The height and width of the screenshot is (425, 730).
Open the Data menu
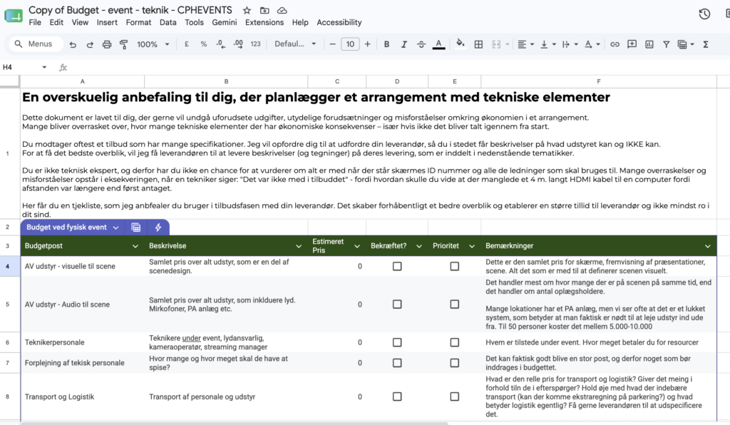click(x=168, y=22)
